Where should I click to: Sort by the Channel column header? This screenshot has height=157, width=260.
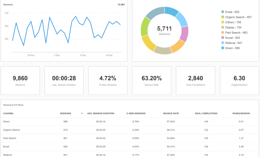coord(8,113)
